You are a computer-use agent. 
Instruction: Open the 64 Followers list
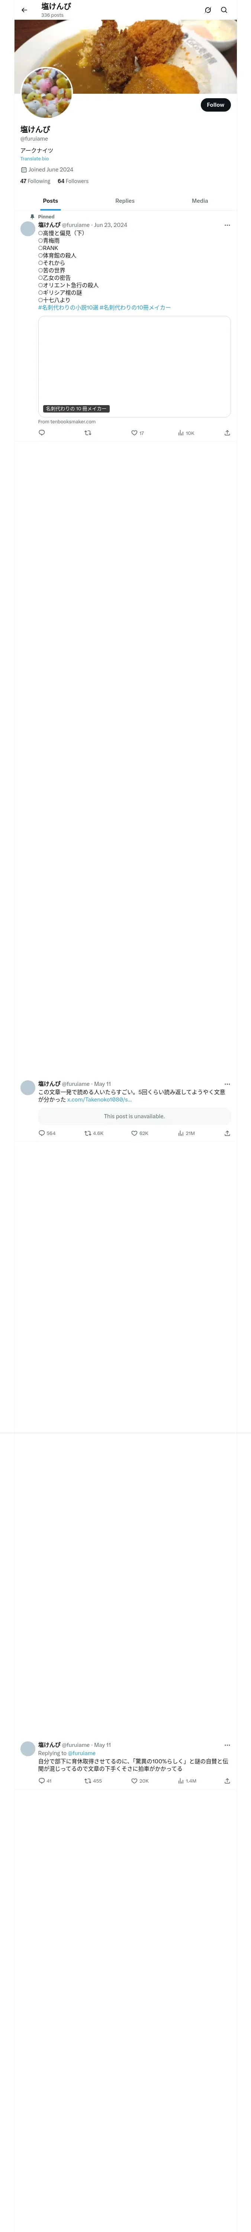73,181
